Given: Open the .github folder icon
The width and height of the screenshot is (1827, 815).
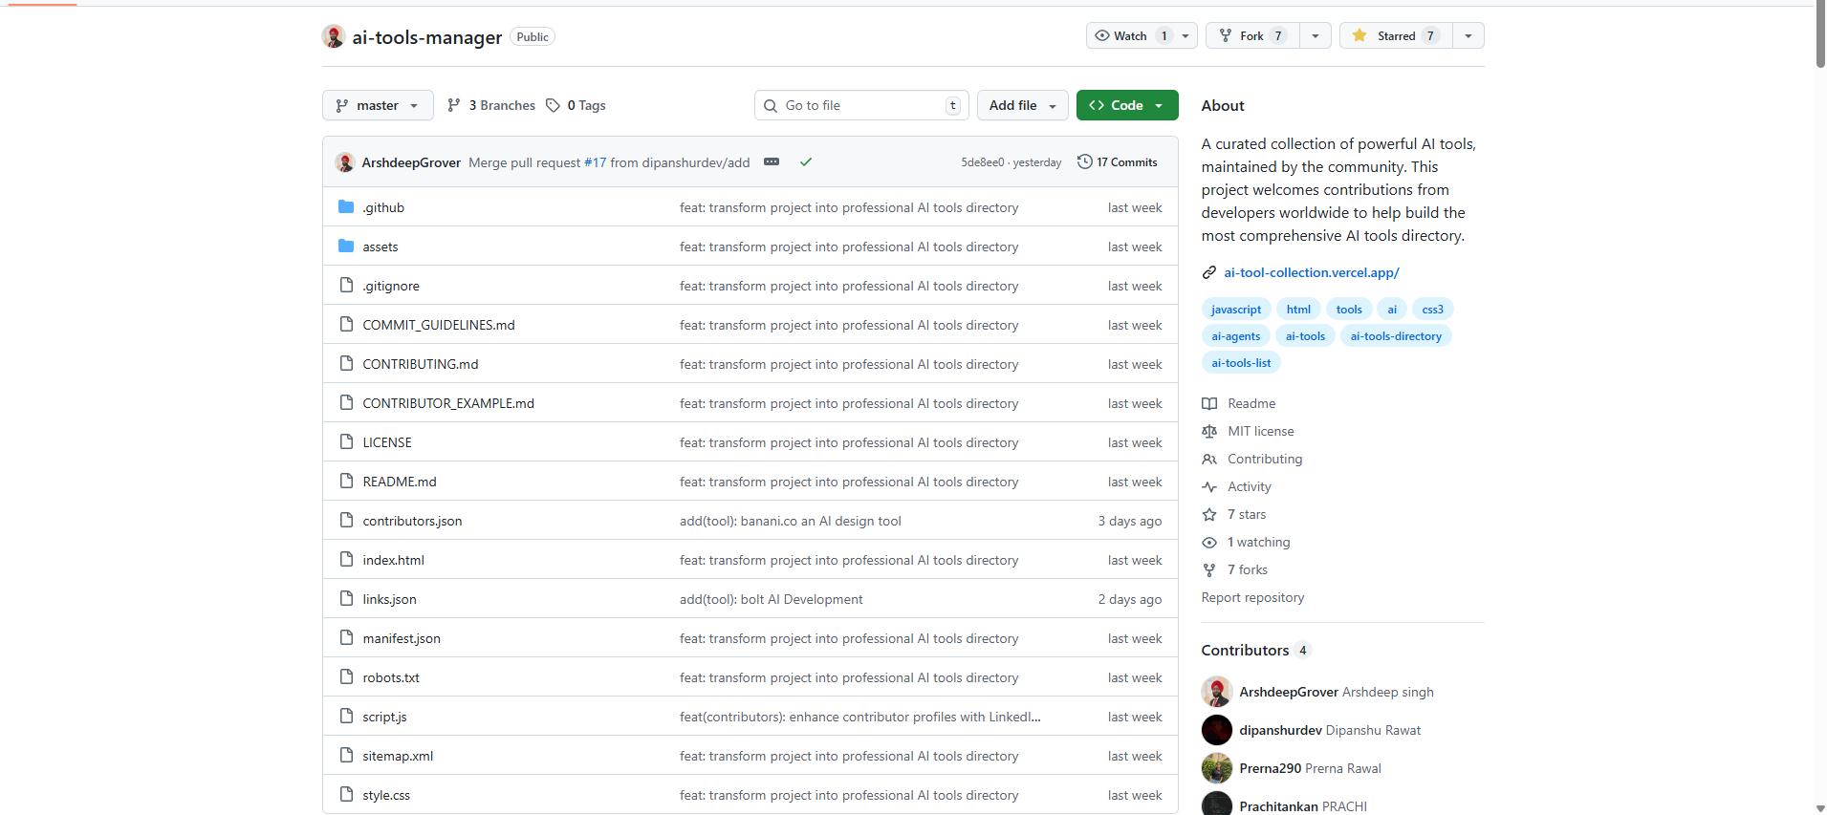Looking at the screenshot, I should point(346,206).
